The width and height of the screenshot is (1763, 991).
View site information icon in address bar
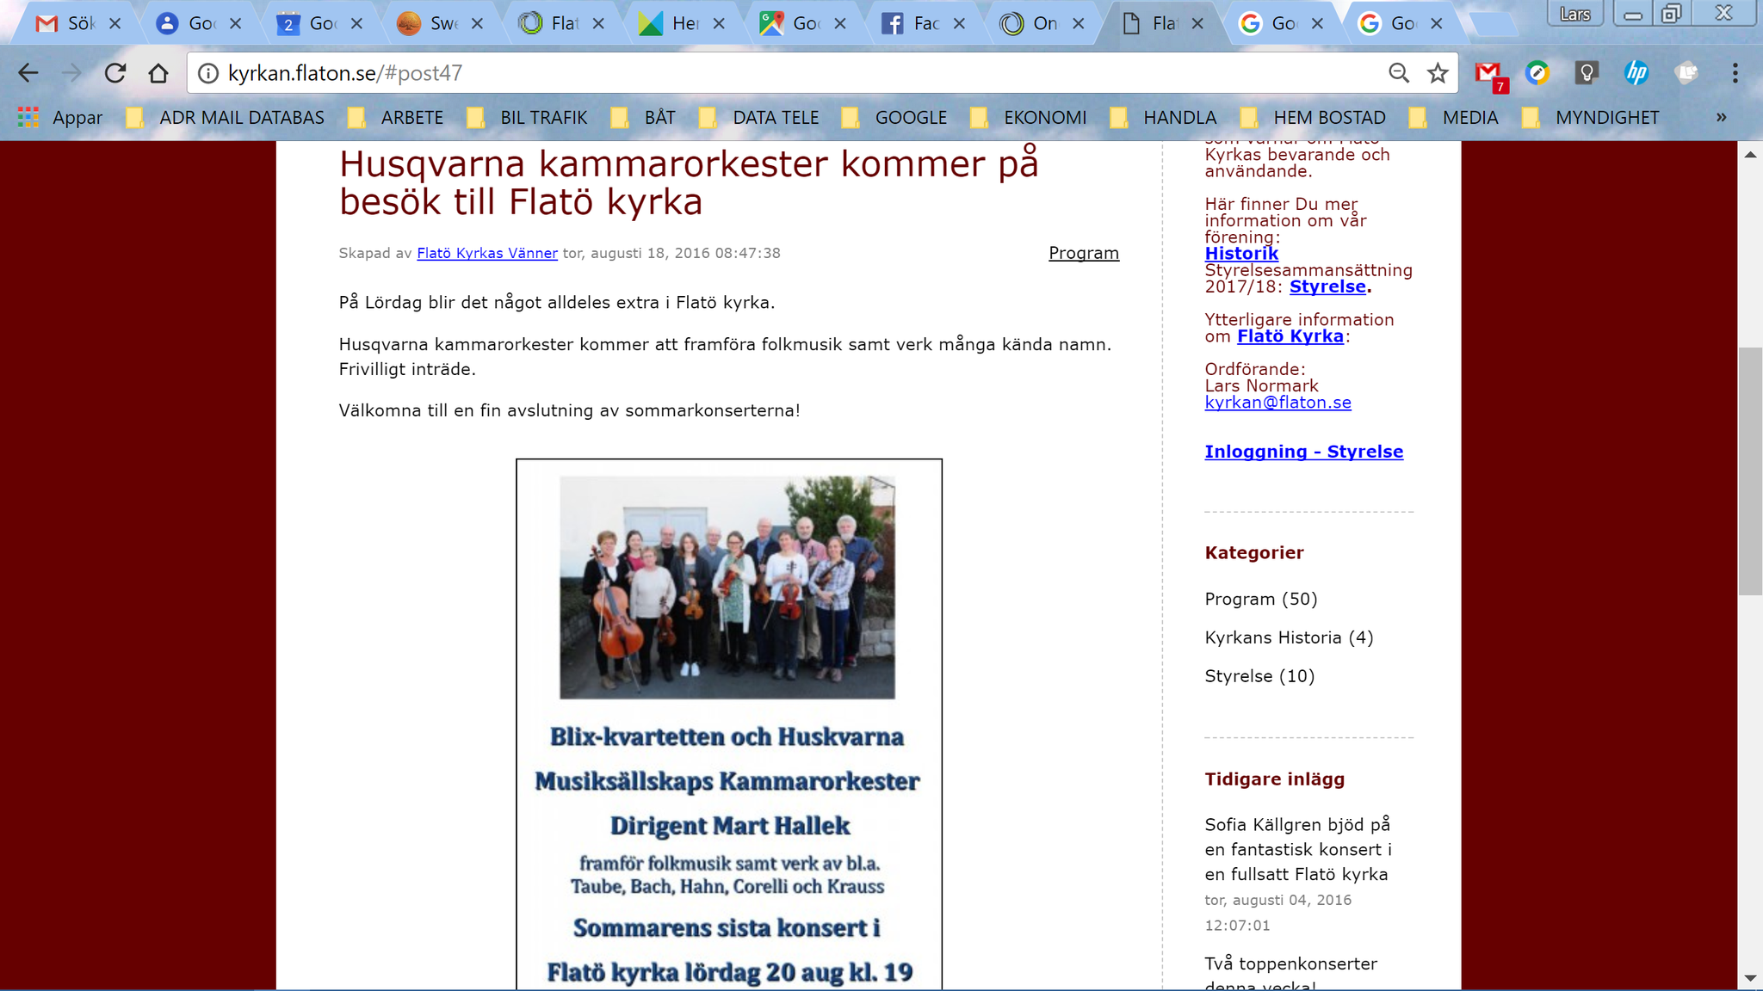tap(208, 73)
